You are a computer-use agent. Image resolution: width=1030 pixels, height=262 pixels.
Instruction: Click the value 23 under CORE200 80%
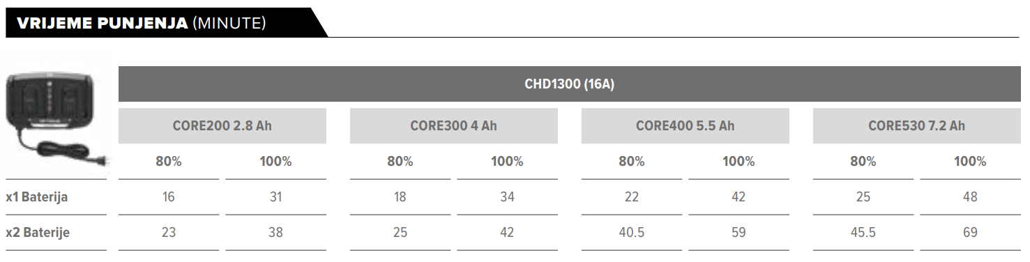169,233
